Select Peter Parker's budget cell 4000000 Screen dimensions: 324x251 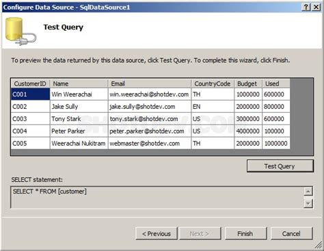[x=248, y=131]
